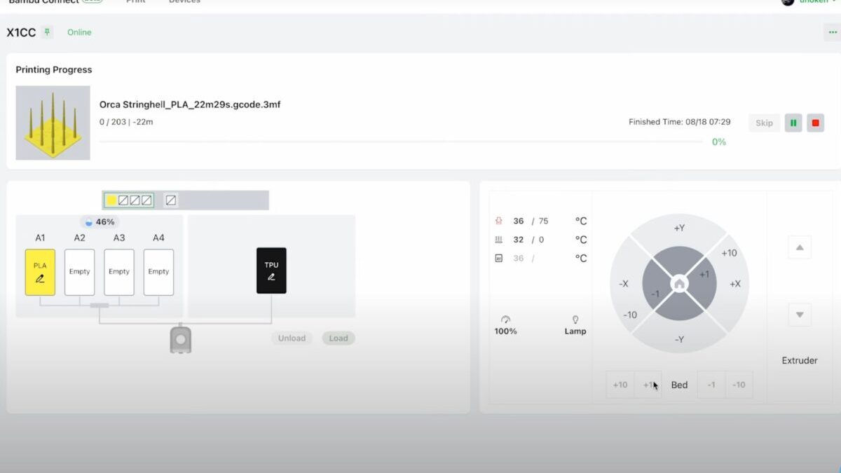The width and height of the screenshot is (841, 473).
Task: Pause the current print job
Action: [793, 123]
